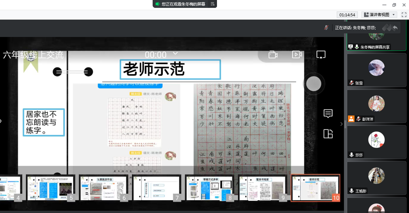This screenshot has width=409, height=213.
Task: Click the 您正在观看朱冬梅的屏幕 banner text
Action: [x=183, y=4]
